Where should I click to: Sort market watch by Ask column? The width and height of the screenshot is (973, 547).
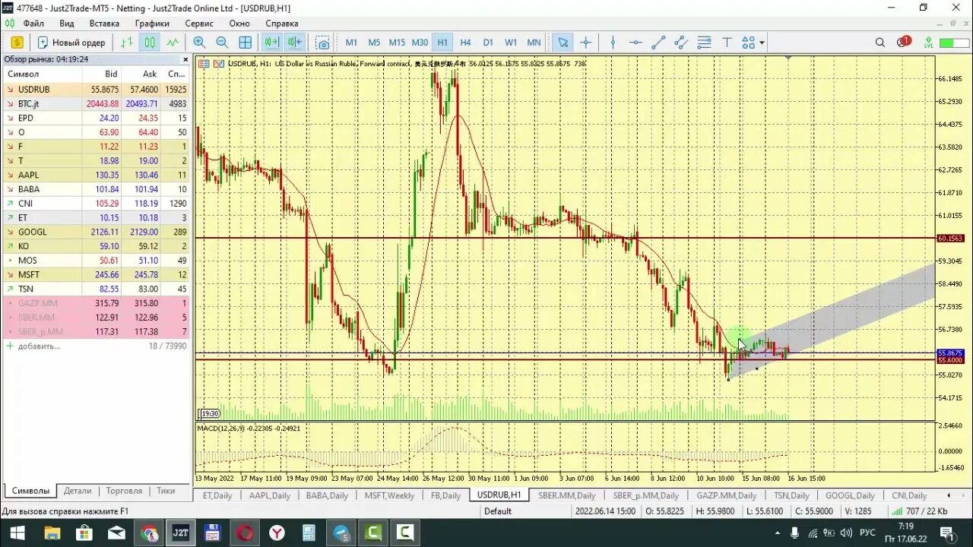pyautogui.click(x=150, y=74)
